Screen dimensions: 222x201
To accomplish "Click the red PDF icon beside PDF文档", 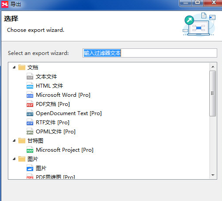I will click(30, 104).
